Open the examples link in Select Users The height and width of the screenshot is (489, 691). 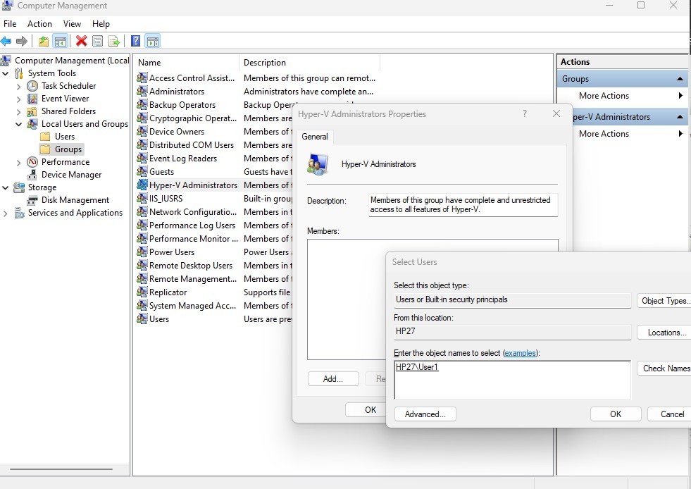tap(520, 353)
